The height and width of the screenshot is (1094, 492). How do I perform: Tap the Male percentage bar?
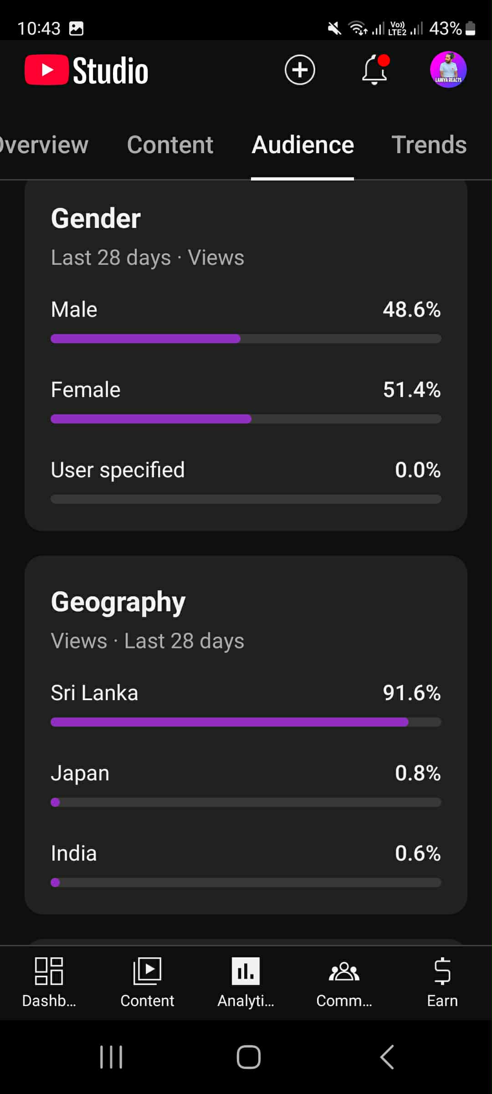pyautogui.click(x=246, y=339)
